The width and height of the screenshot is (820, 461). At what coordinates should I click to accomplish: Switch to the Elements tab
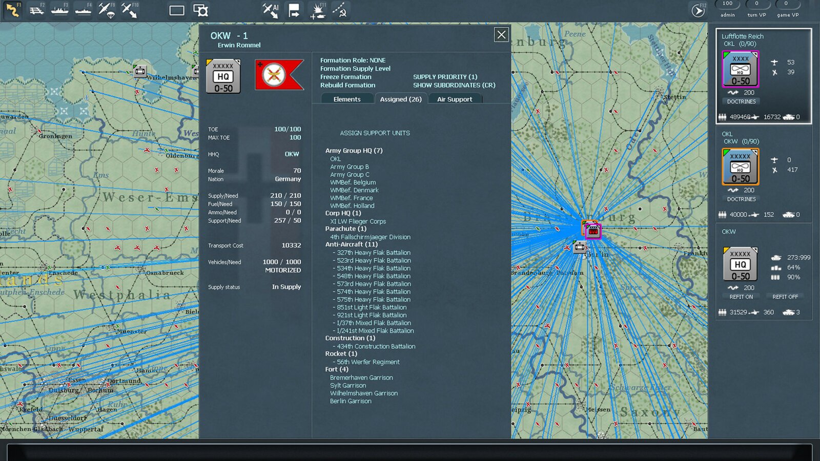pos(347,99)
